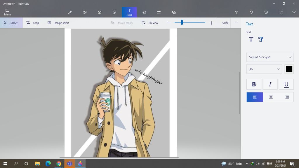Open the 2D shapes tool
This screenshot has height=168, width=299.
85,12
